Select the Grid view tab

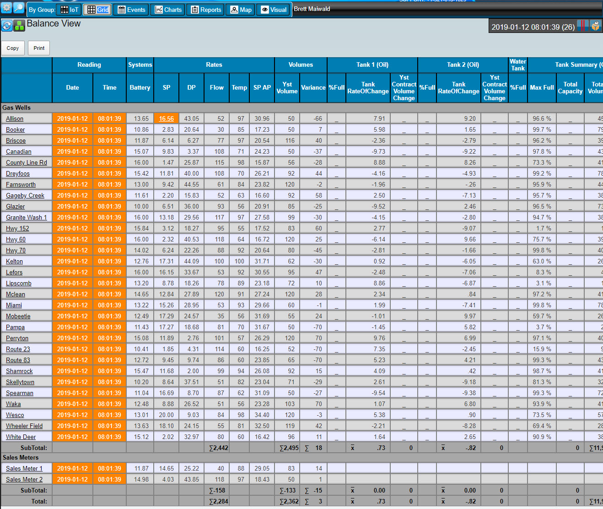(98, 10)
